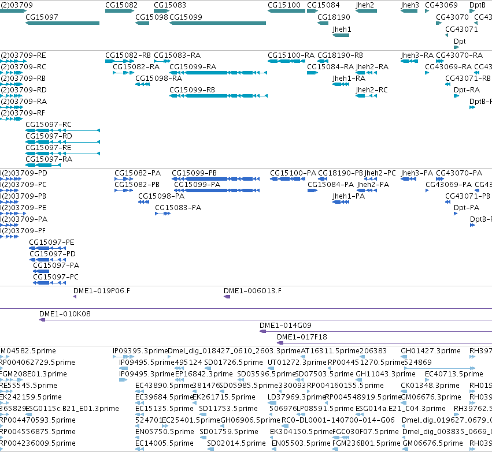492x452 pixels.
Task: Select protein Jheh3-PA label
Action: click(x=417, y=173)
